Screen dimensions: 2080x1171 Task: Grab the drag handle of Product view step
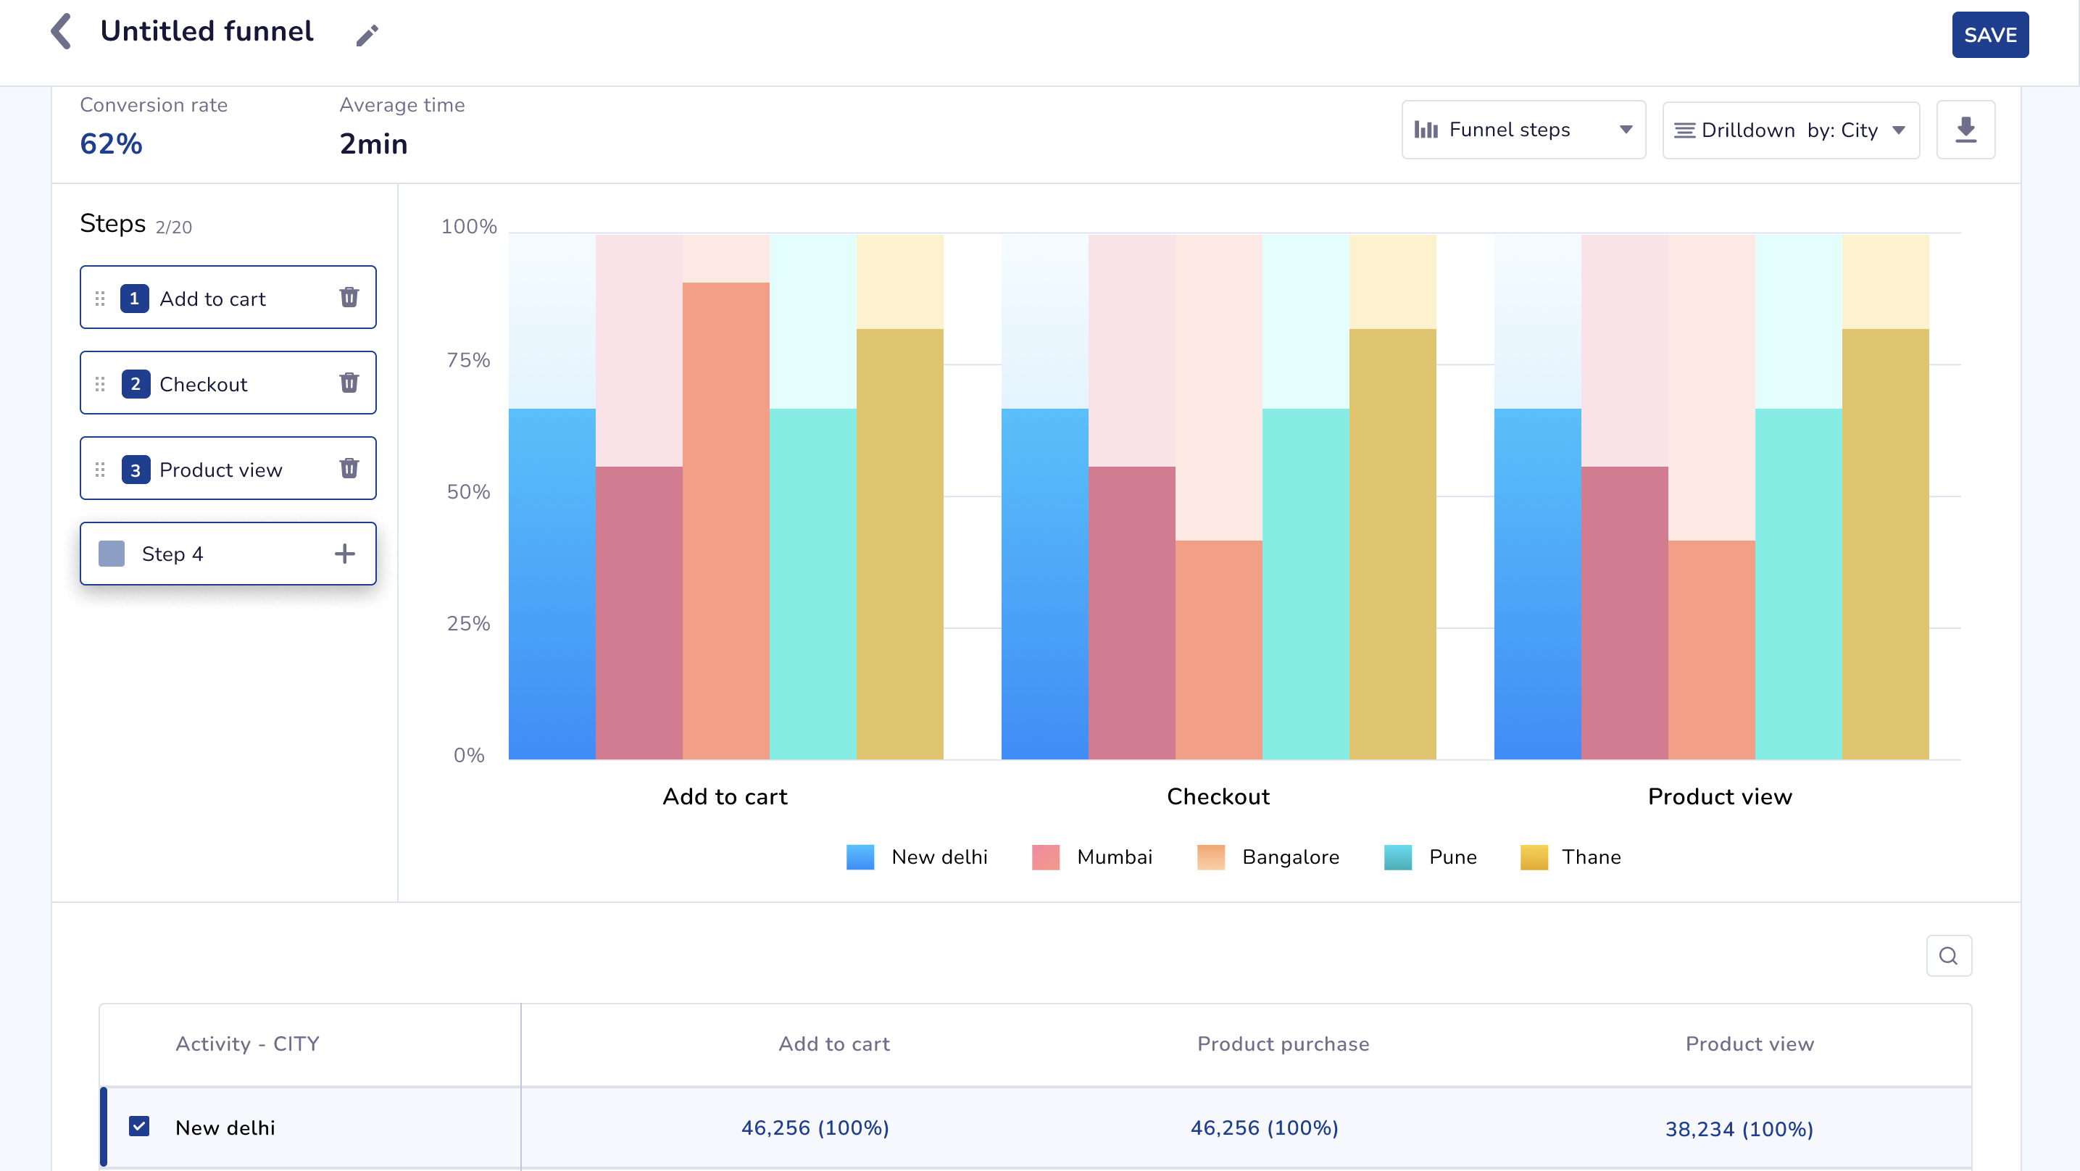pos(100,470)
